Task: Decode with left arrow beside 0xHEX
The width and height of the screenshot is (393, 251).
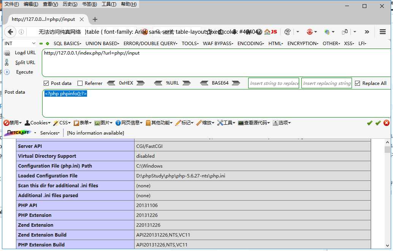Action: point(111,83)
